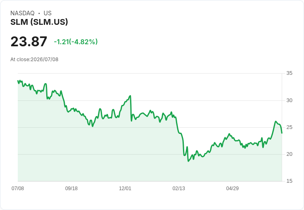Click the 07/08 date axis label
This screenshot has height=210, width=304.
click(x=18, y=189)
